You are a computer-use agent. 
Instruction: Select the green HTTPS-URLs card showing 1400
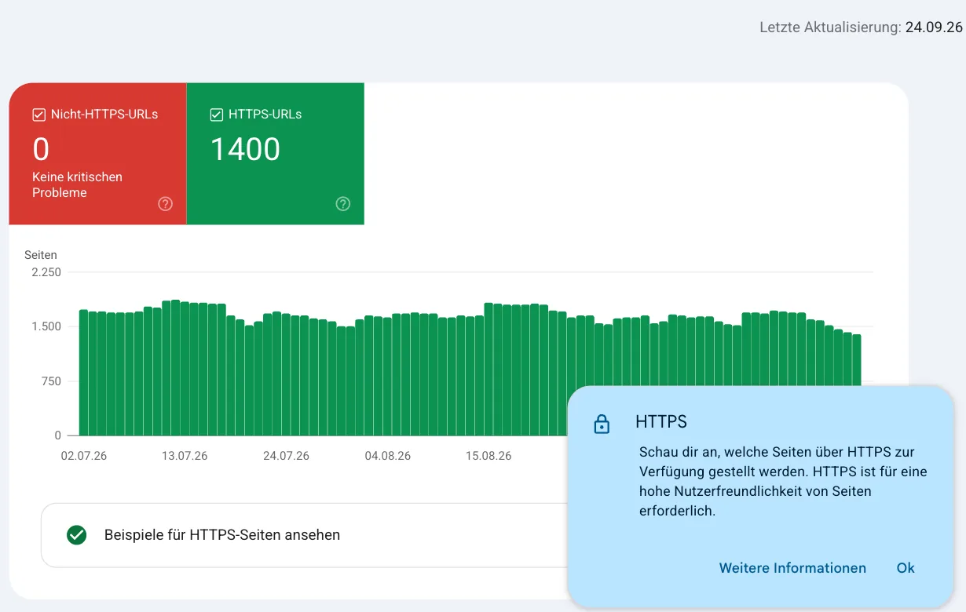pos(276,154)
